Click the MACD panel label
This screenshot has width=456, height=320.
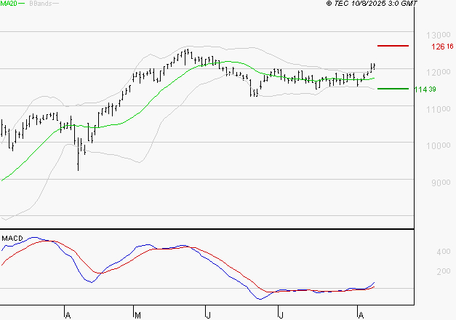coord(12,239)
